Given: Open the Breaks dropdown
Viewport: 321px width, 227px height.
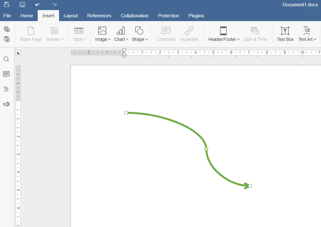Looking at the screenshot, I should pos(55,34).
